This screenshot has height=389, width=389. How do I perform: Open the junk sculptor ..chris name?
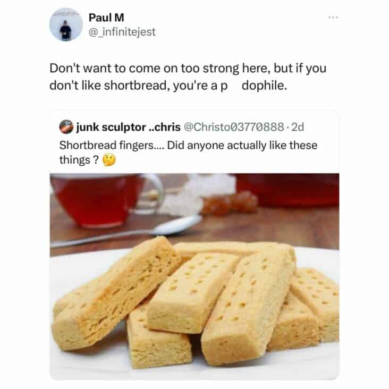click(x=128, y=127)
